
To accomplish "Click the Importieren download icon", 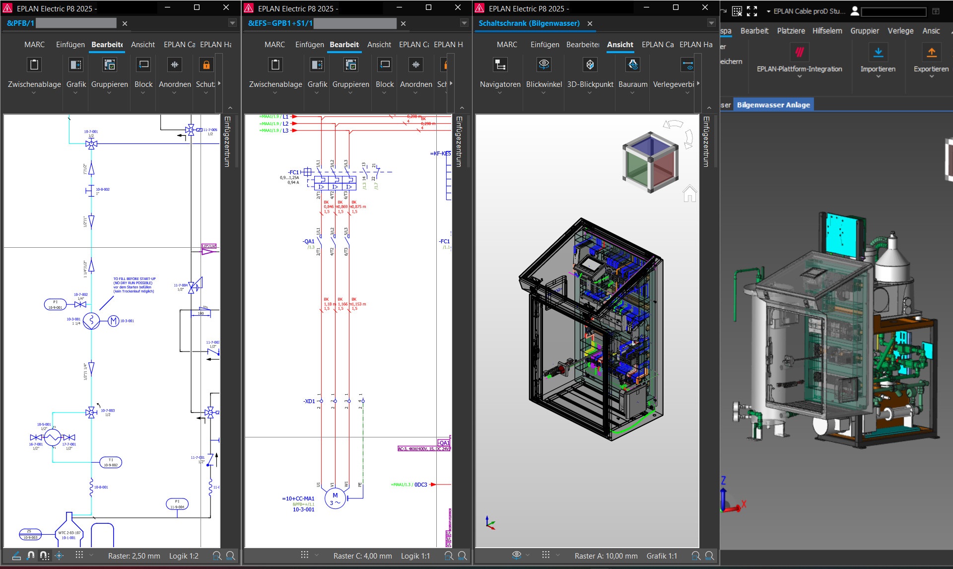I will pos(878,53).
